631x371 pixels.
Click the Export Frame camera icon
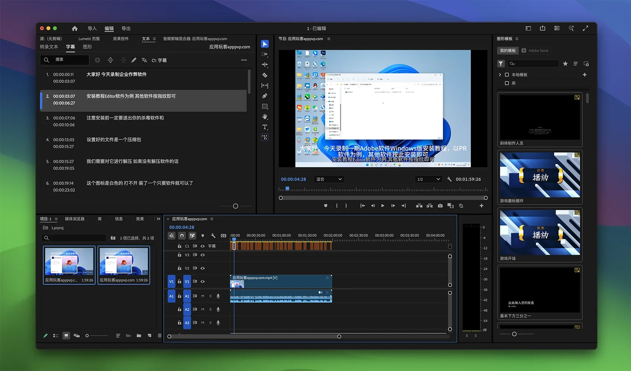pyautogui.click(x=440, y=206)
